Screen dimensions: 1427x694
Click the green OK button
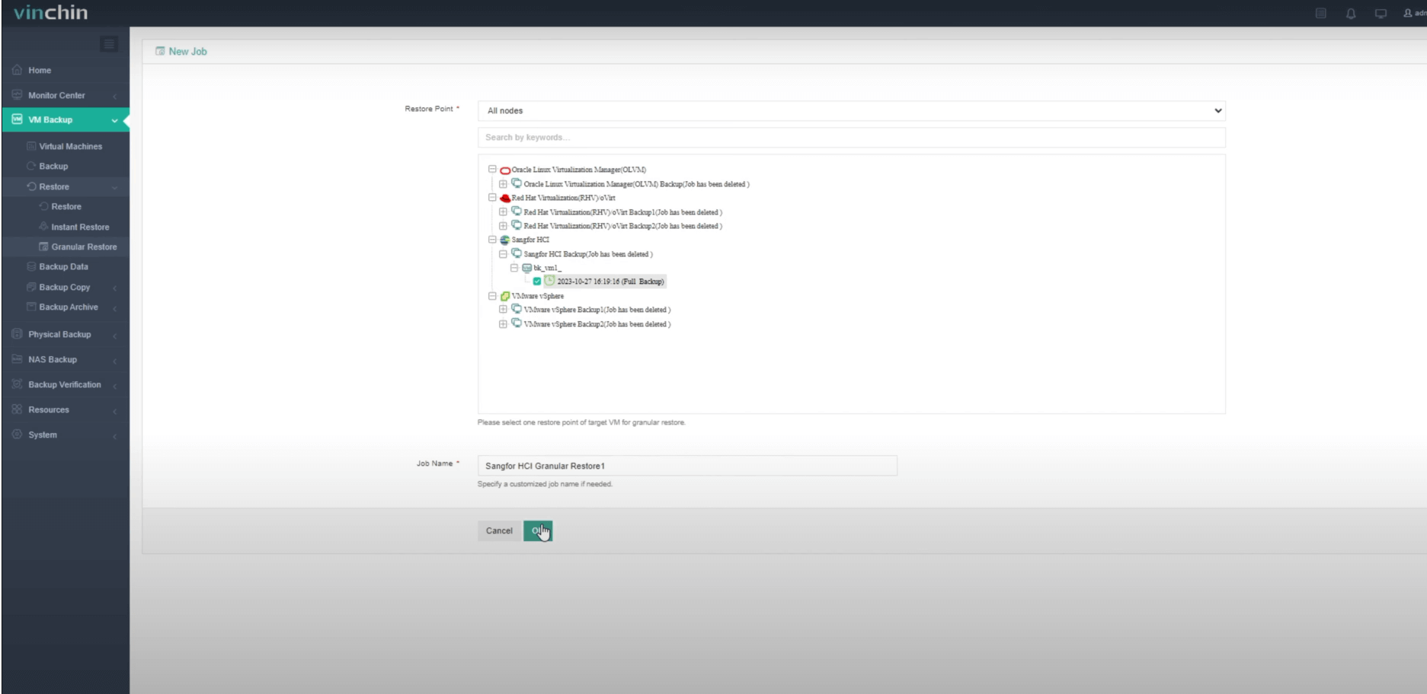point(538,531)
